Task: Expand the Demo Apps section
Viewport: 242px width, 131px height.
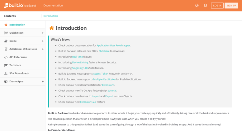Action: (43, 82)
